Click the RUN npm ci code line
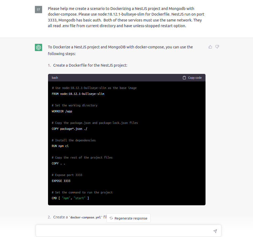The width and height of the screenshot is (253, 237). point(60,146)
